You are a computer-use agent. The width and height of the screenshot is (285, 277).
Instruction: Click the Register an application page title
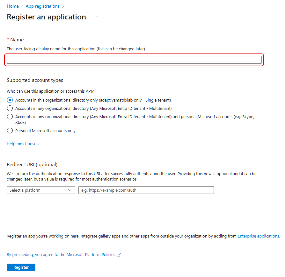point(46,17)
